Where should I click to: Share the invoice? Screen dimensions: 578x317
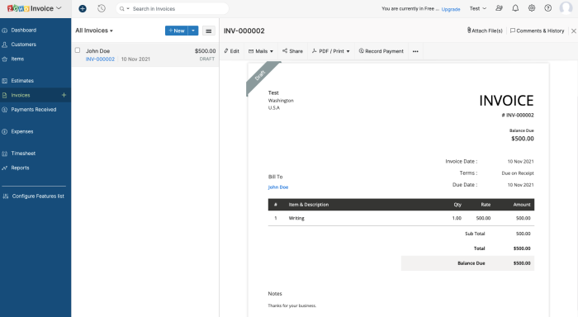(292, 52)
